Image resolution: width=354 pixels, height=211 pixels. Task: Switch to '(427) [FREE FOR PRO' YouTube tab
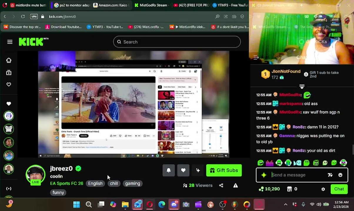191,5
